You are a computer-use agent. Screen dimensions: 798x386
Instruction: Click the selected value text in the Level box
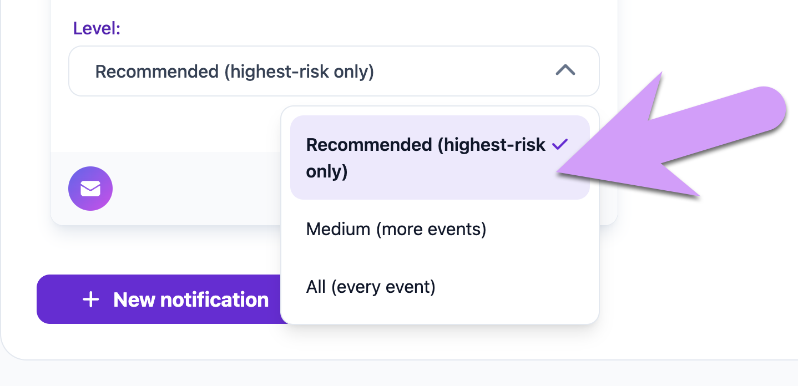[234, 72]
